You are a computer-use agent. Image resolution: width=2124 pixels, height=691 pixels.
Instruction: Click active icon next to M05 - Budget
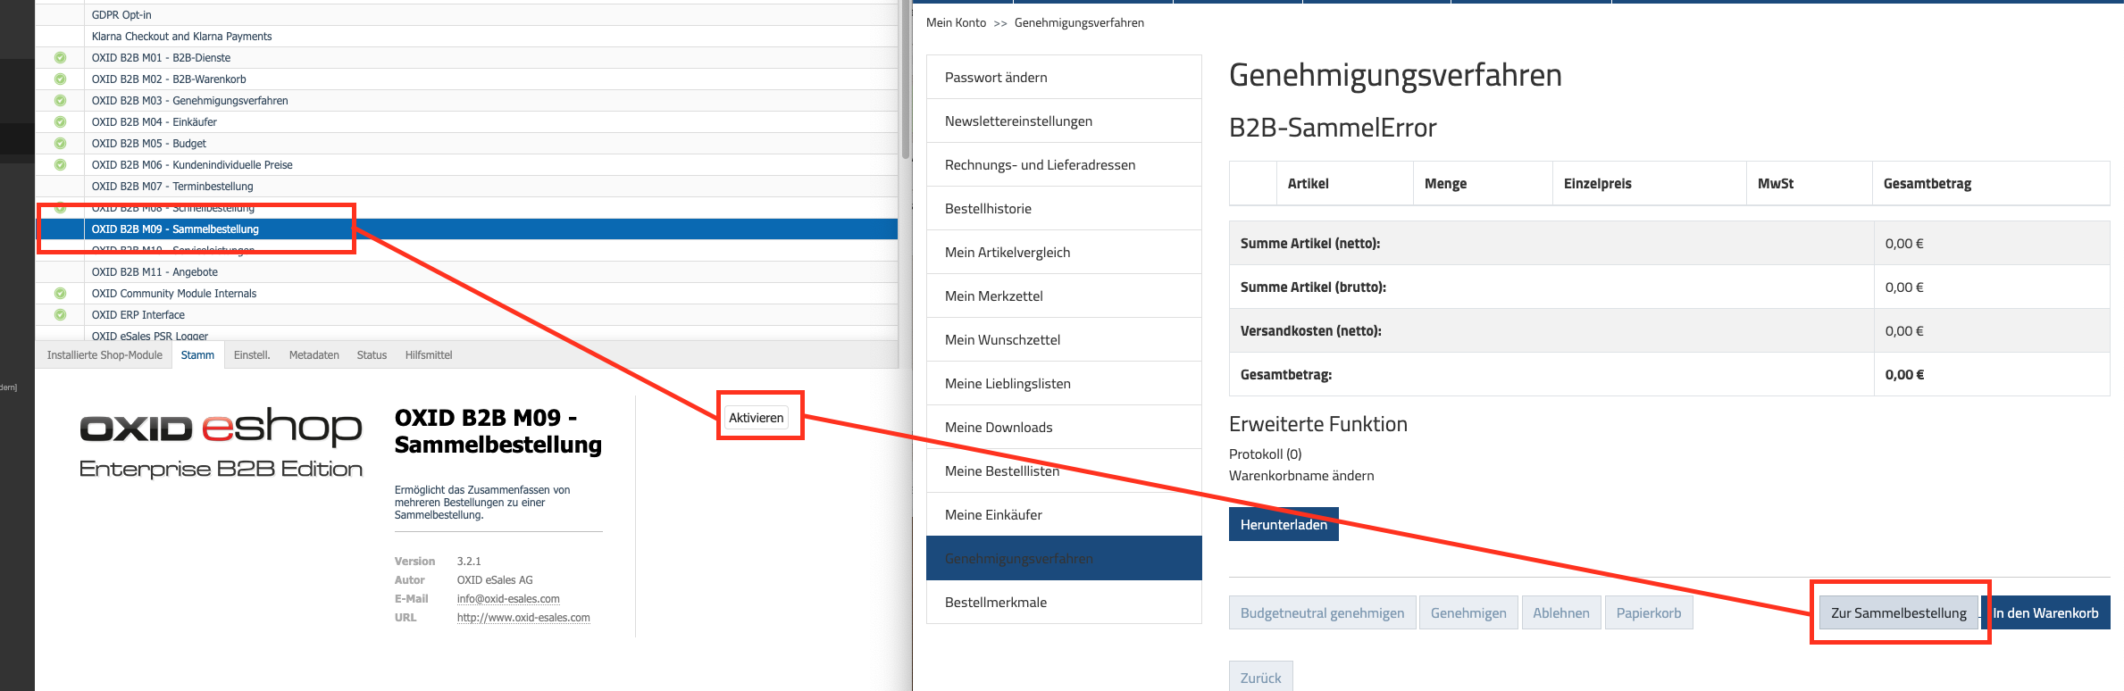[x=60, y=144]
